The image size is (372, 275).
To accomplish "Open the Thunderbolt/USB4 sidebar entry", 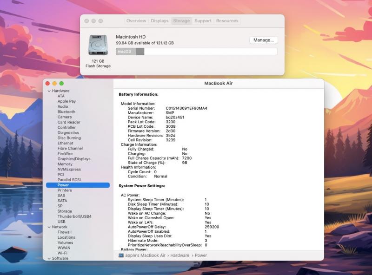I will [74, 216].
